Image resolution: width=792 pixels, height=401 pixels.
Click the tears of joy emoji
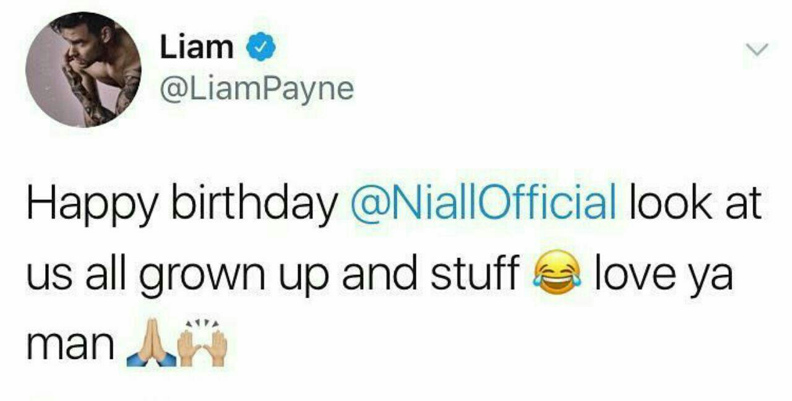pos(555,272)
